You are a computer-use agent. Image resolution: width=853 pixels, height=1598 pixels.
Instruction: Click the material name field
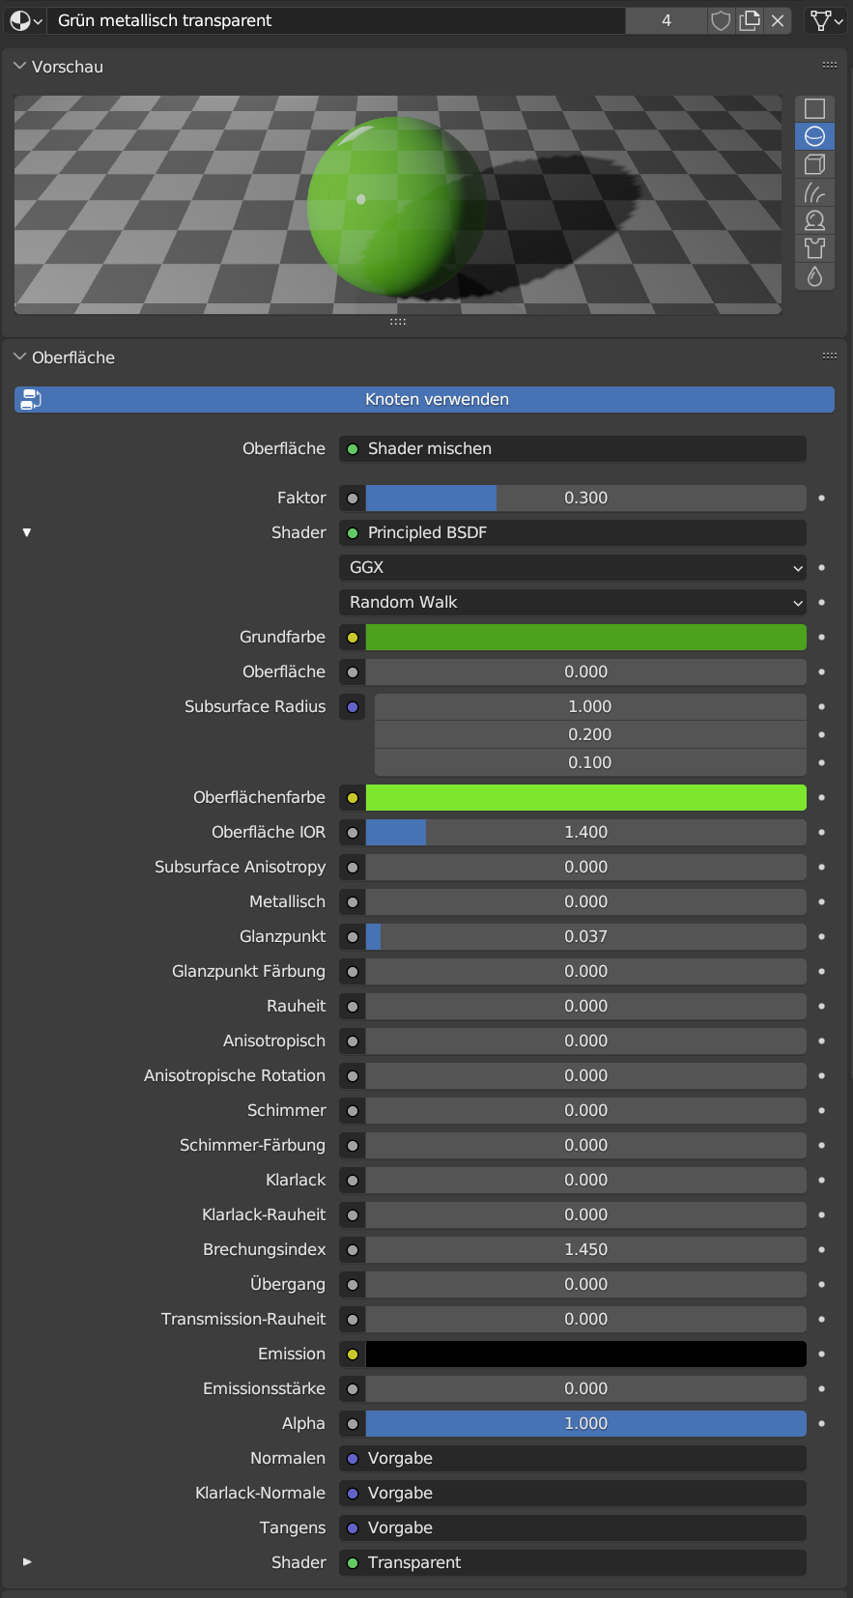point(338,20)
